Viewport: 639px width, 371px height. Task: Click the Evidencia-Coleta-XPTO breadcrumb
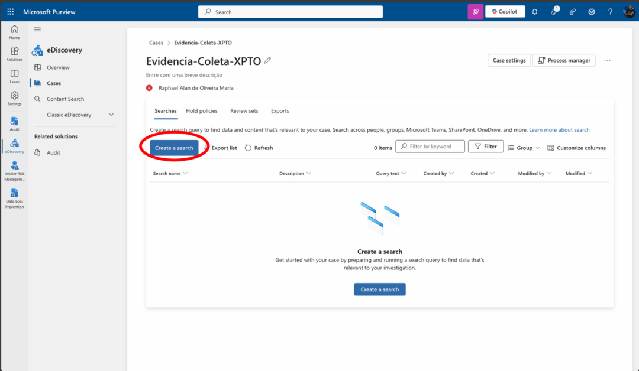point(203,43)
